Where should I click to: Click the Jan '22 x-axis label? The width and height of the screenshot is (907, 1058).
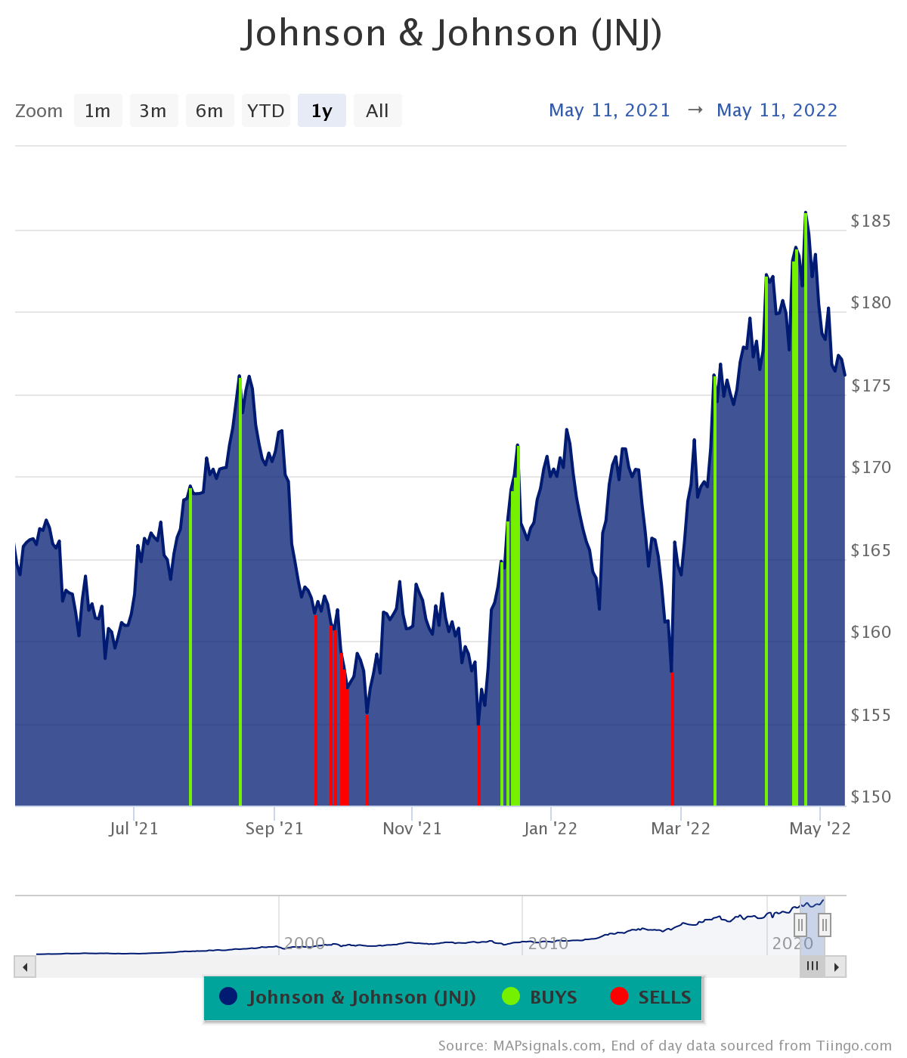(550, 829)
